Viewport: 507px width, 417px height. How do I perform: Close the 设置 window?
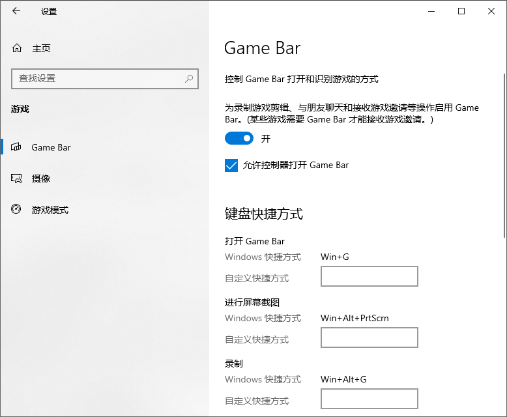pos(491,11)
